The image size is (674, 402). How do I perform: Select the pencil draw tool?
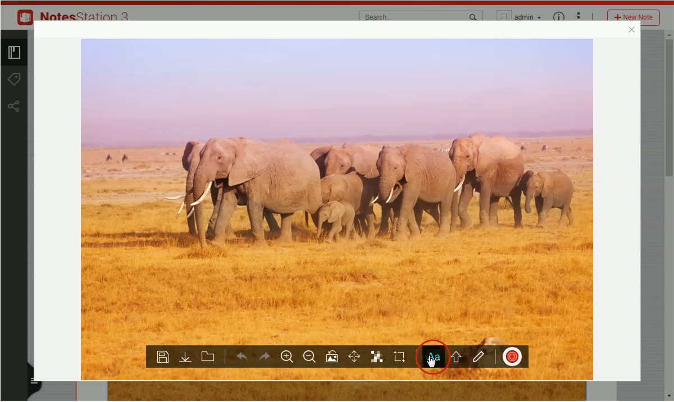(x=478, y=357)
